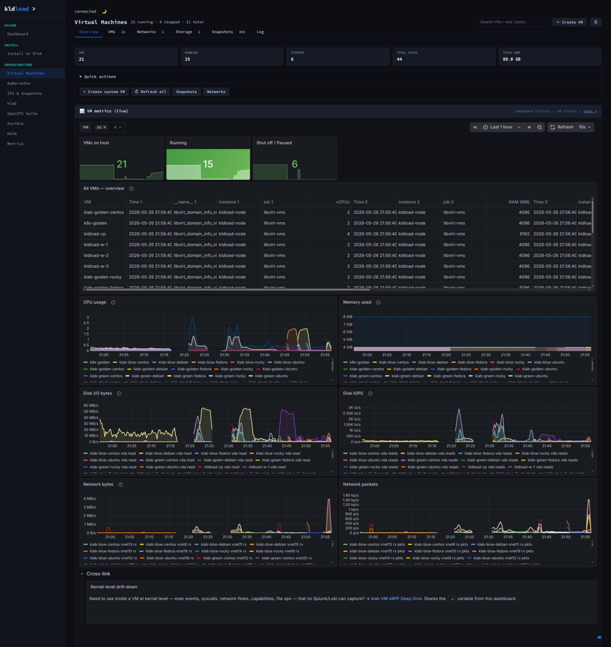
Task: Click the chevron next to kldload logo
Action: [34, 9]
